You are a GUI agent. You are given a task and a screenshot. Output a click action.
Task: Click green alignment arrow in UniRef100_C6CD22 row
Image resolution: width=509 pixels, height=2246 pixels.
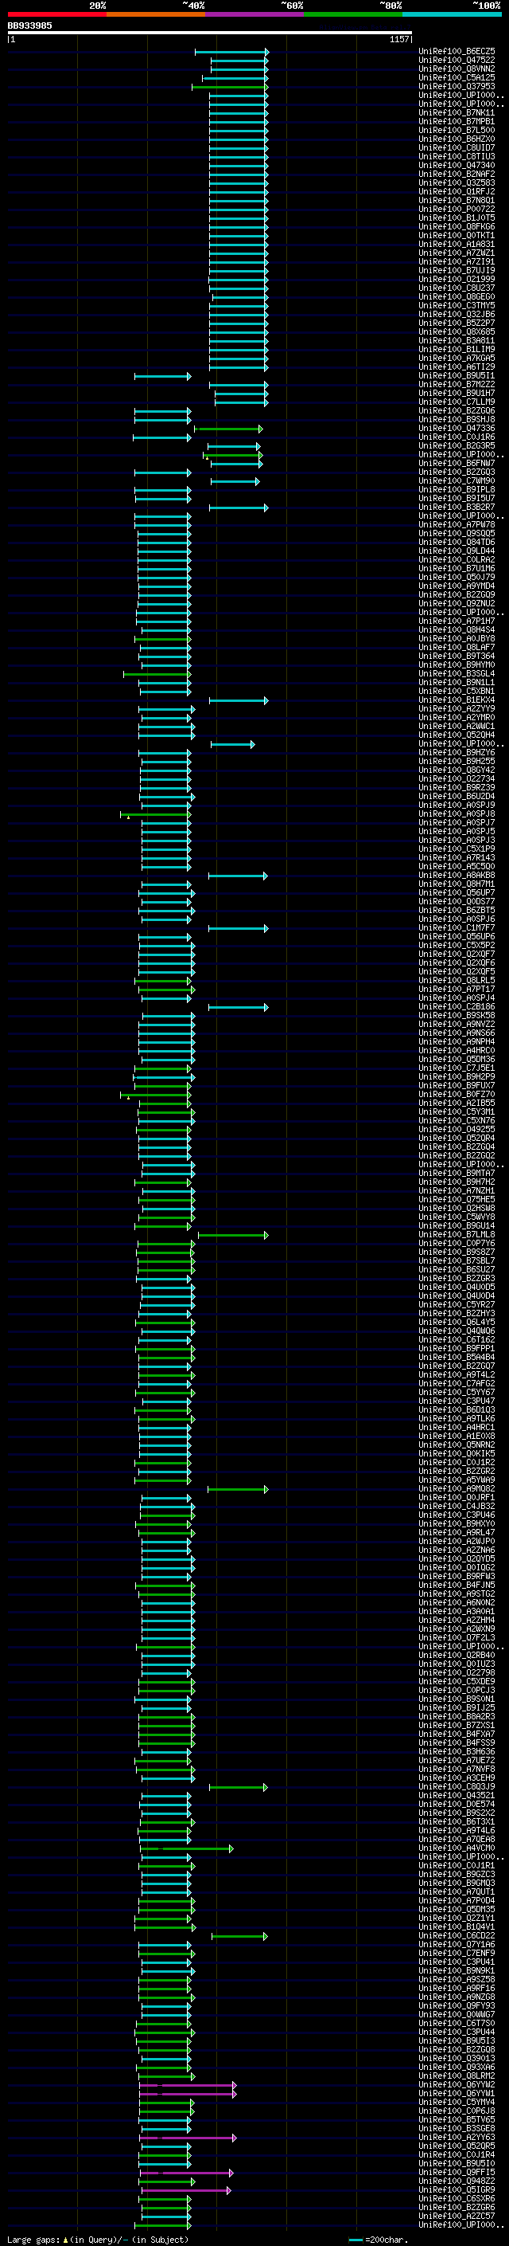tap(239, 1937)
